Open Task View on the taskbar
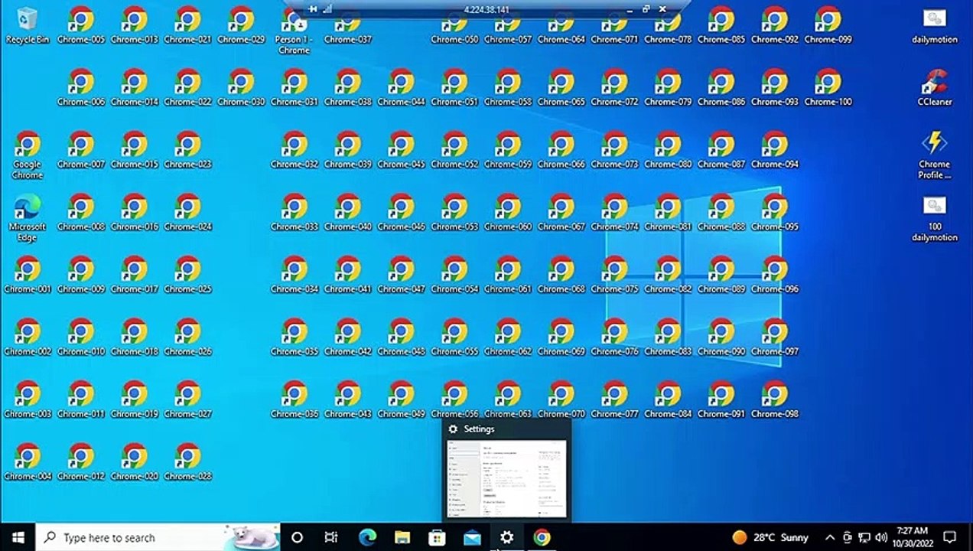 pyautogui.click(x=331, y=537)
